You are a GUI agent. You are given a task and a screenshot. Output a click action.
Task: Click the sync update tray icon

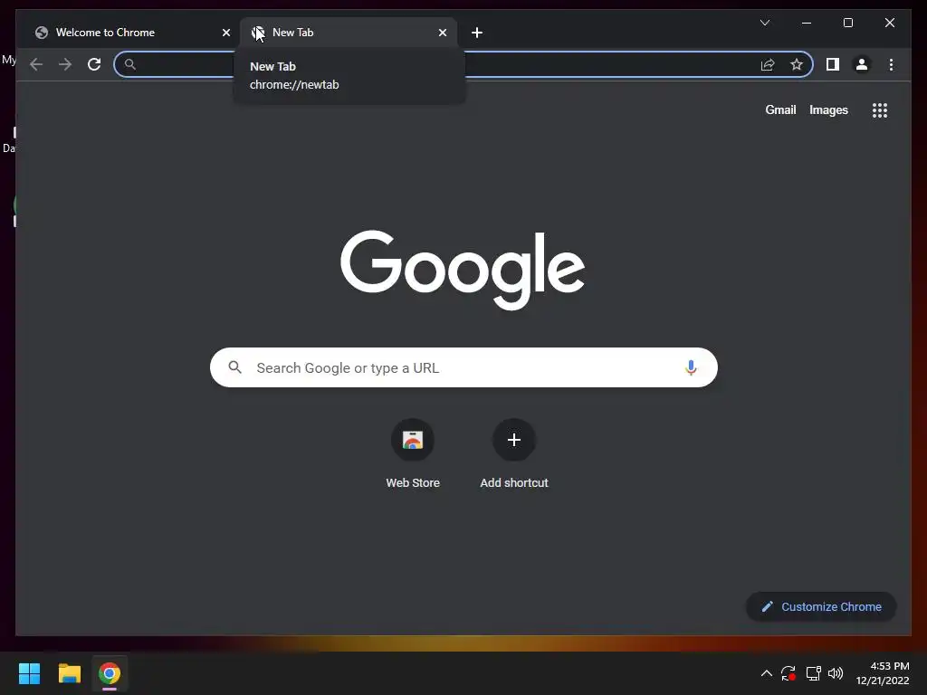tap(788, 673)
